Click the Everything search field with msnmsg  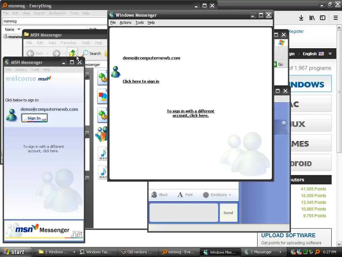[54, 21]
